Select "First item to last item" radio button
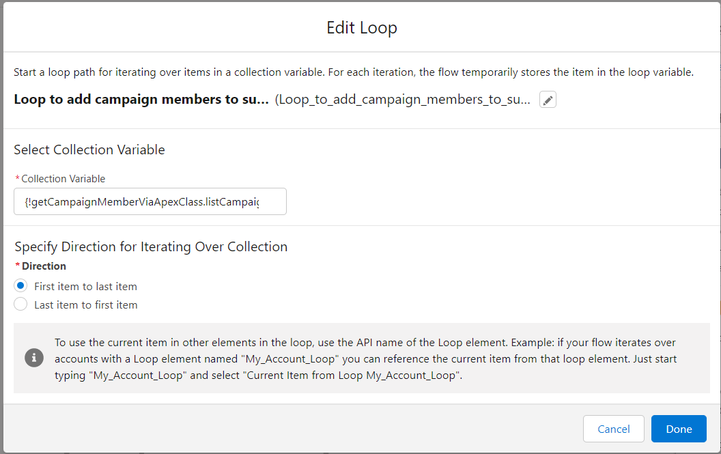 click(x=20, y=286)
